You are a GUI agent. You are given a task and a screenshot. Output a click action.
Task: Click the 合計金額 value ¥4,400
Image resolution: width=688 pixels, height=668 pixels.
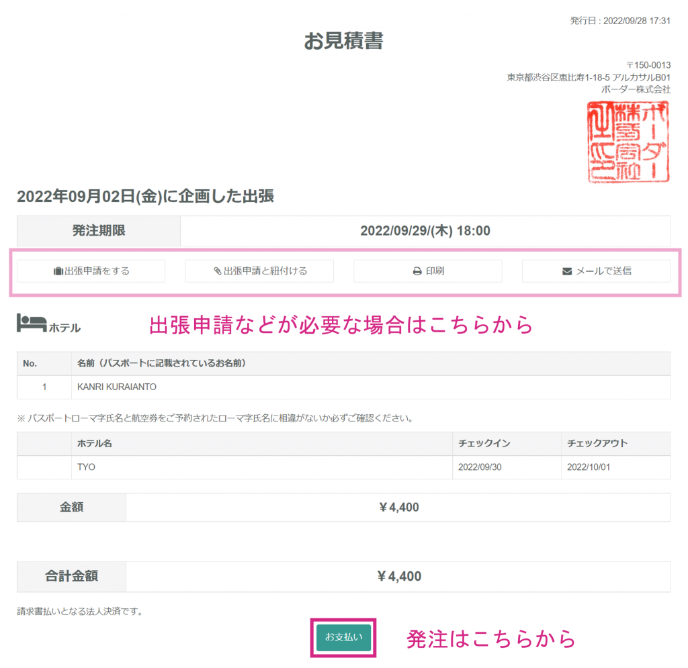(x=398, y=577)
